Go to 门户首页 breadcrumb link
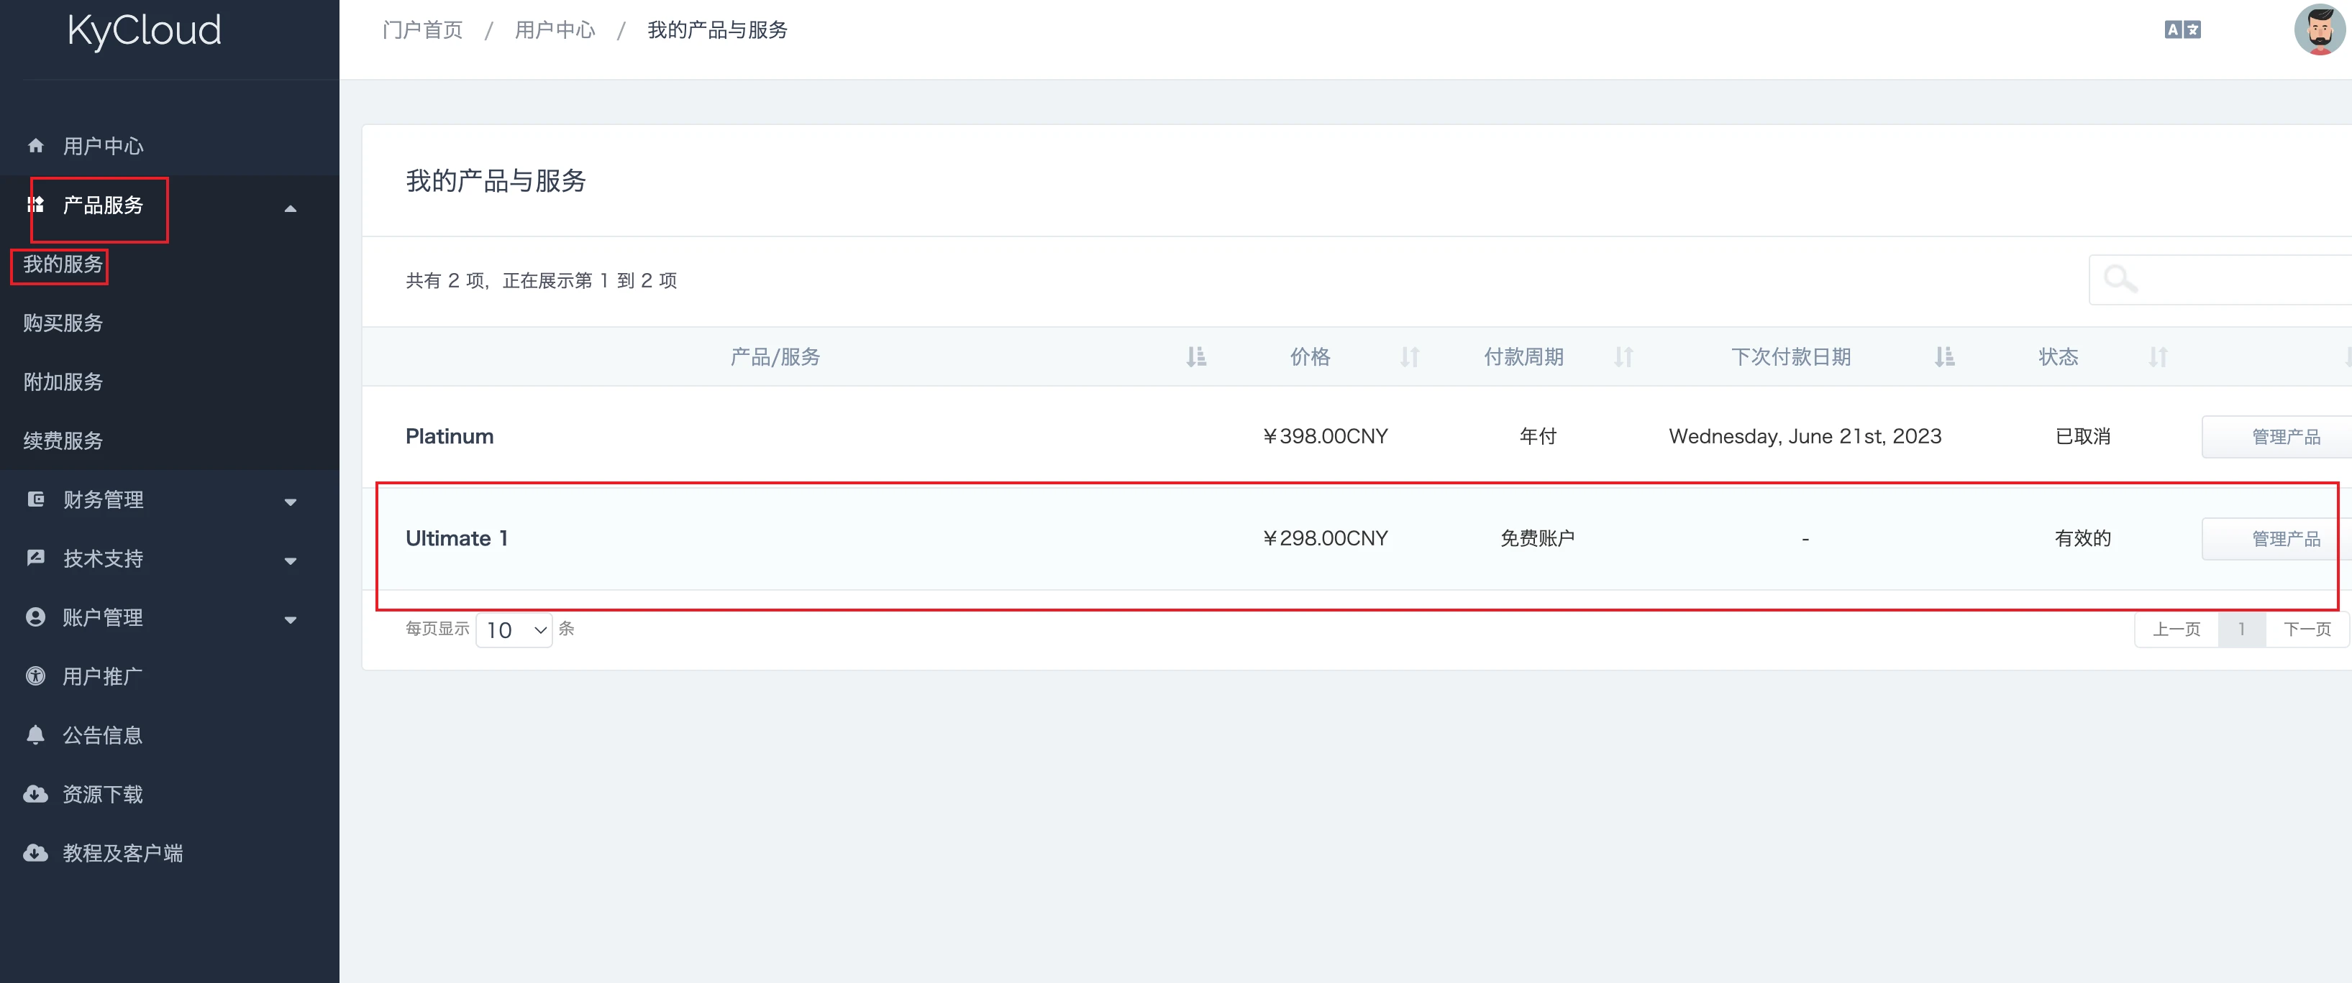2352x983 pixels. (421, 30)
